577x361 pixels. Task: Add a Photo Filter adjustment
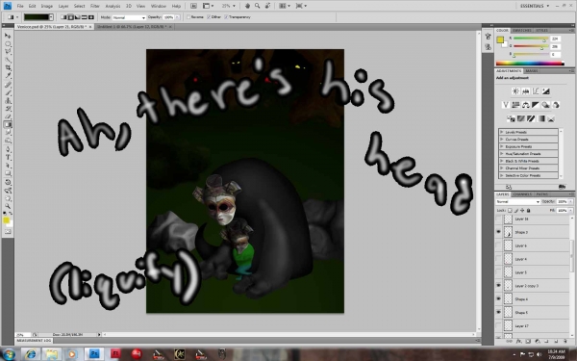545,105
